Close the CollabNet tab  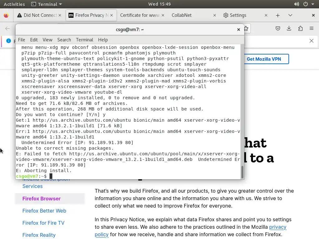215,15
